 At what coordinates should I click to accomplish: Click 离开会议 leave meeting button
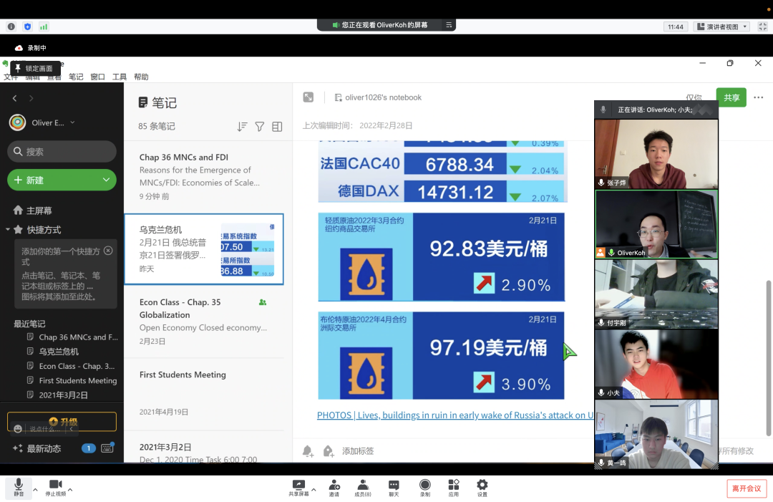tap(747, 488)
